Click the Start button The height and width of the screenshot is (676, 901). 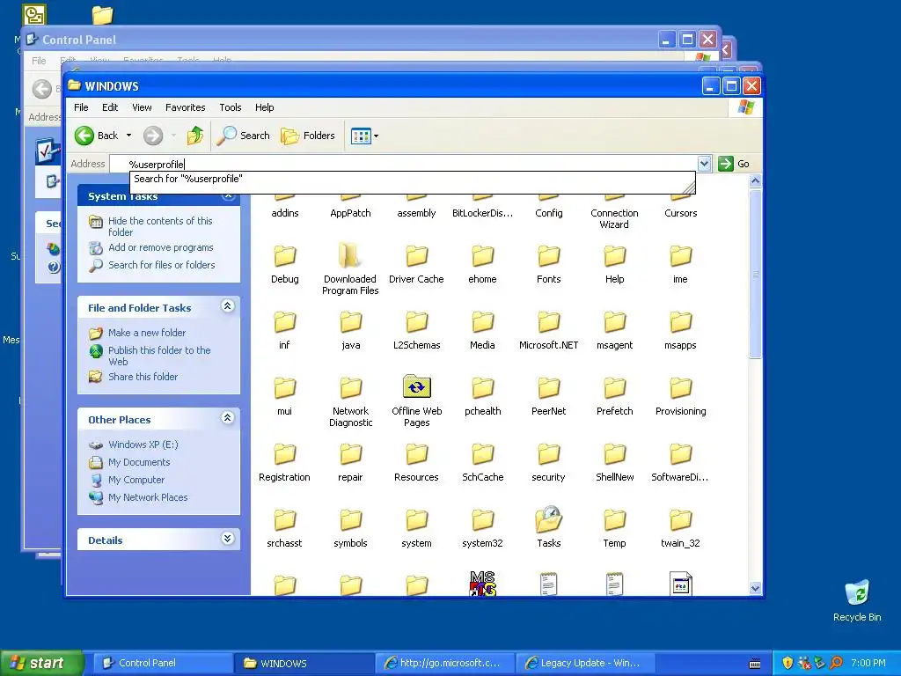pos(41,663)
